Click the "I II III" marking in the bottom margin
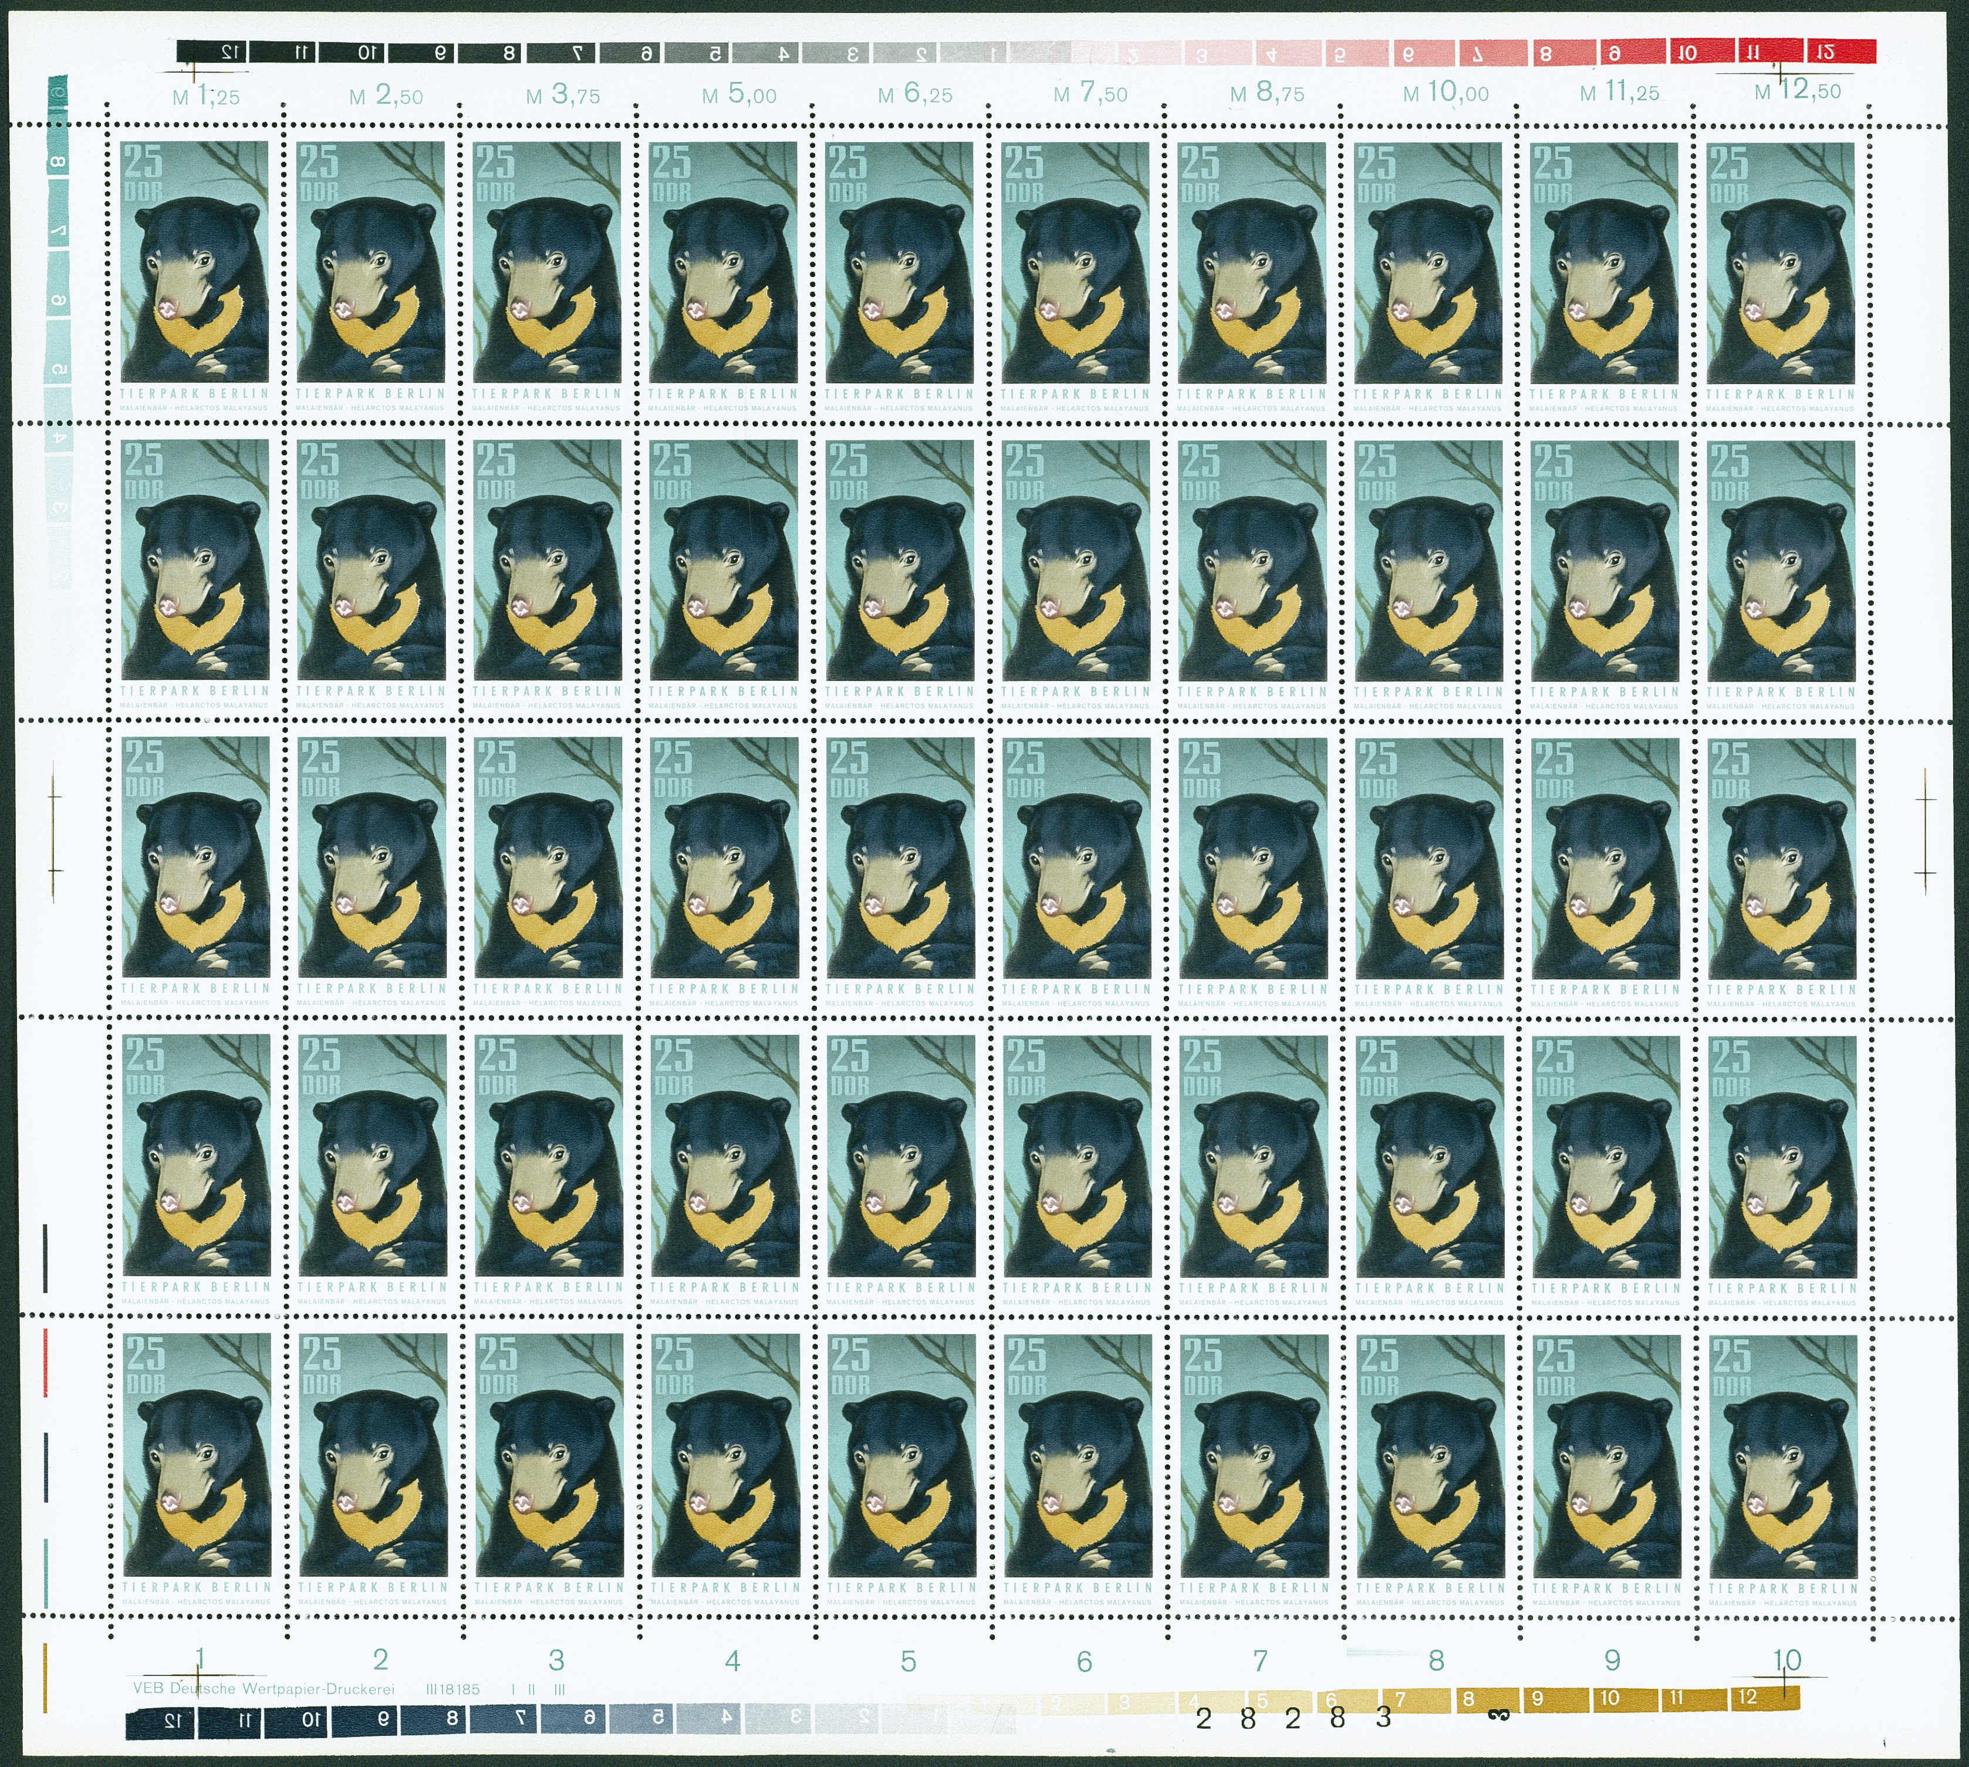The height and width of the screenshot is (1767, 1969). 539,1690
